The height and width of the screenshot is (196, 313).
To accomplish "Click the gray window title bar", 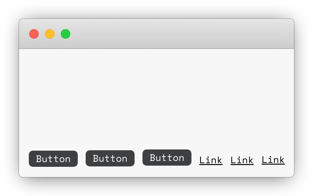I will 156,34.
